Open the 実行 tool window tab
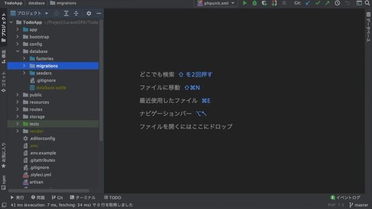Image resolution: width=372 pixels, height=209 pixels. [17, 197]
